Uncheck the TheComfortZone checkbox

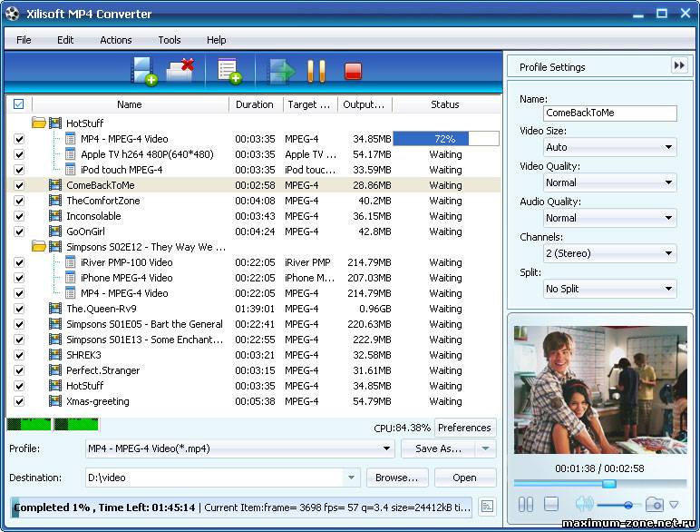[19, 201]
